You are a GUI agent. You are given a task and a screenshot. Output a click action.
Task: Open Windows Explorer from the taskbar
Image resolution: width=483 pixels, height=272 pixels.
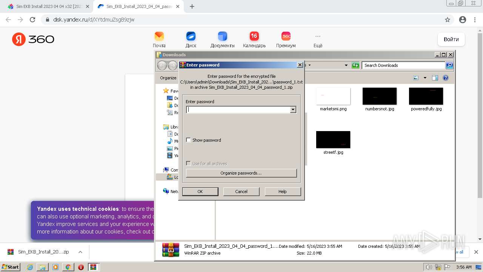coord(43,267)
